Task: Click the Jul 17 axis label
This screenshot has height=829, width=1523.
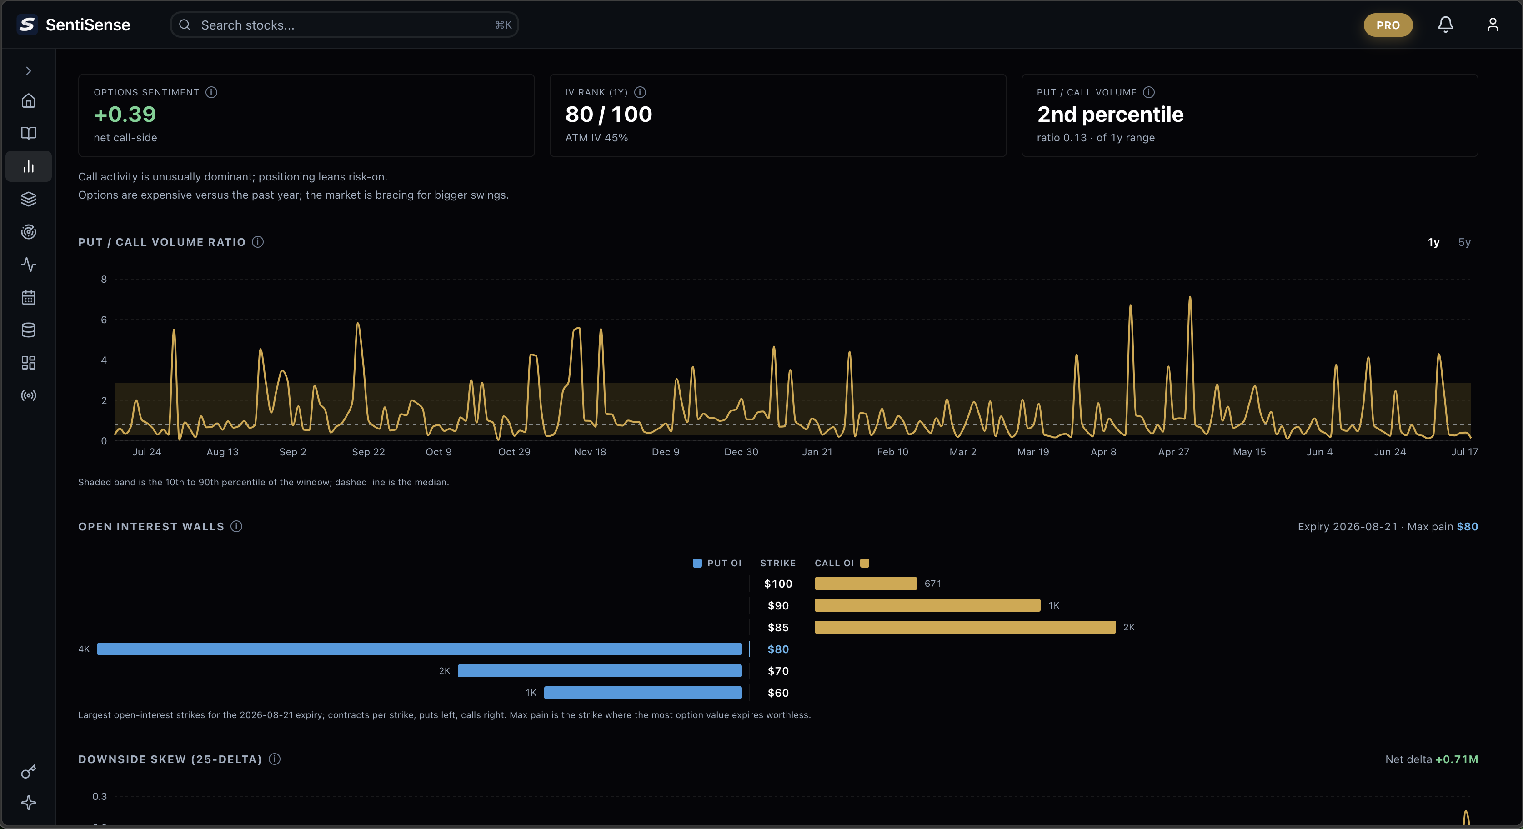Action: coord(1464,452)
